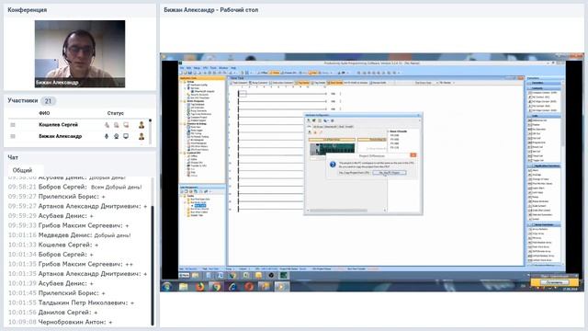
Task: Click the 09:58:21 Бобров Сергей chat message
Action: pos(75,187)
